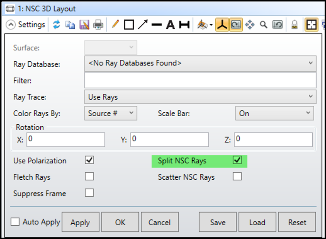Click the refresh/update layout icon
Image resolution: width=326 pixels, height=239 pixels.
[56, 24]
